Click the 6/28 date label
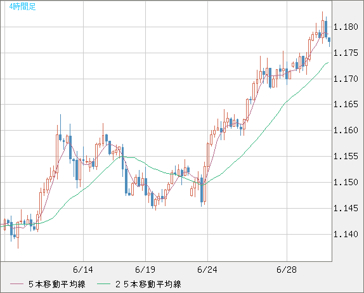This screenshot has height=293, width=364. pyautogui.click(x=287, y=270)
